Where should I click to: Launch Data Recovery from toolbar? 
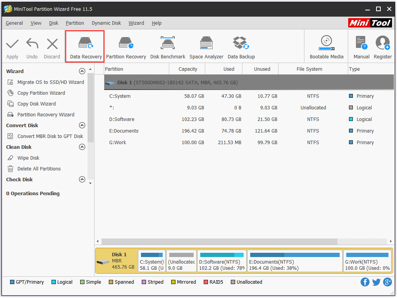tap(85, 46)
